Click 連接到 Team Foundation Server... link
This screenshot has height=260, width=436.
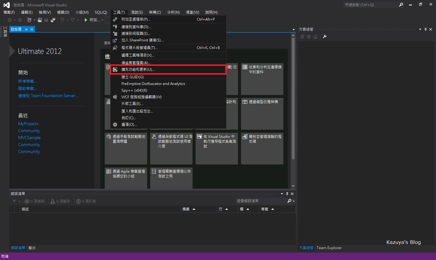tap(48, 96)
